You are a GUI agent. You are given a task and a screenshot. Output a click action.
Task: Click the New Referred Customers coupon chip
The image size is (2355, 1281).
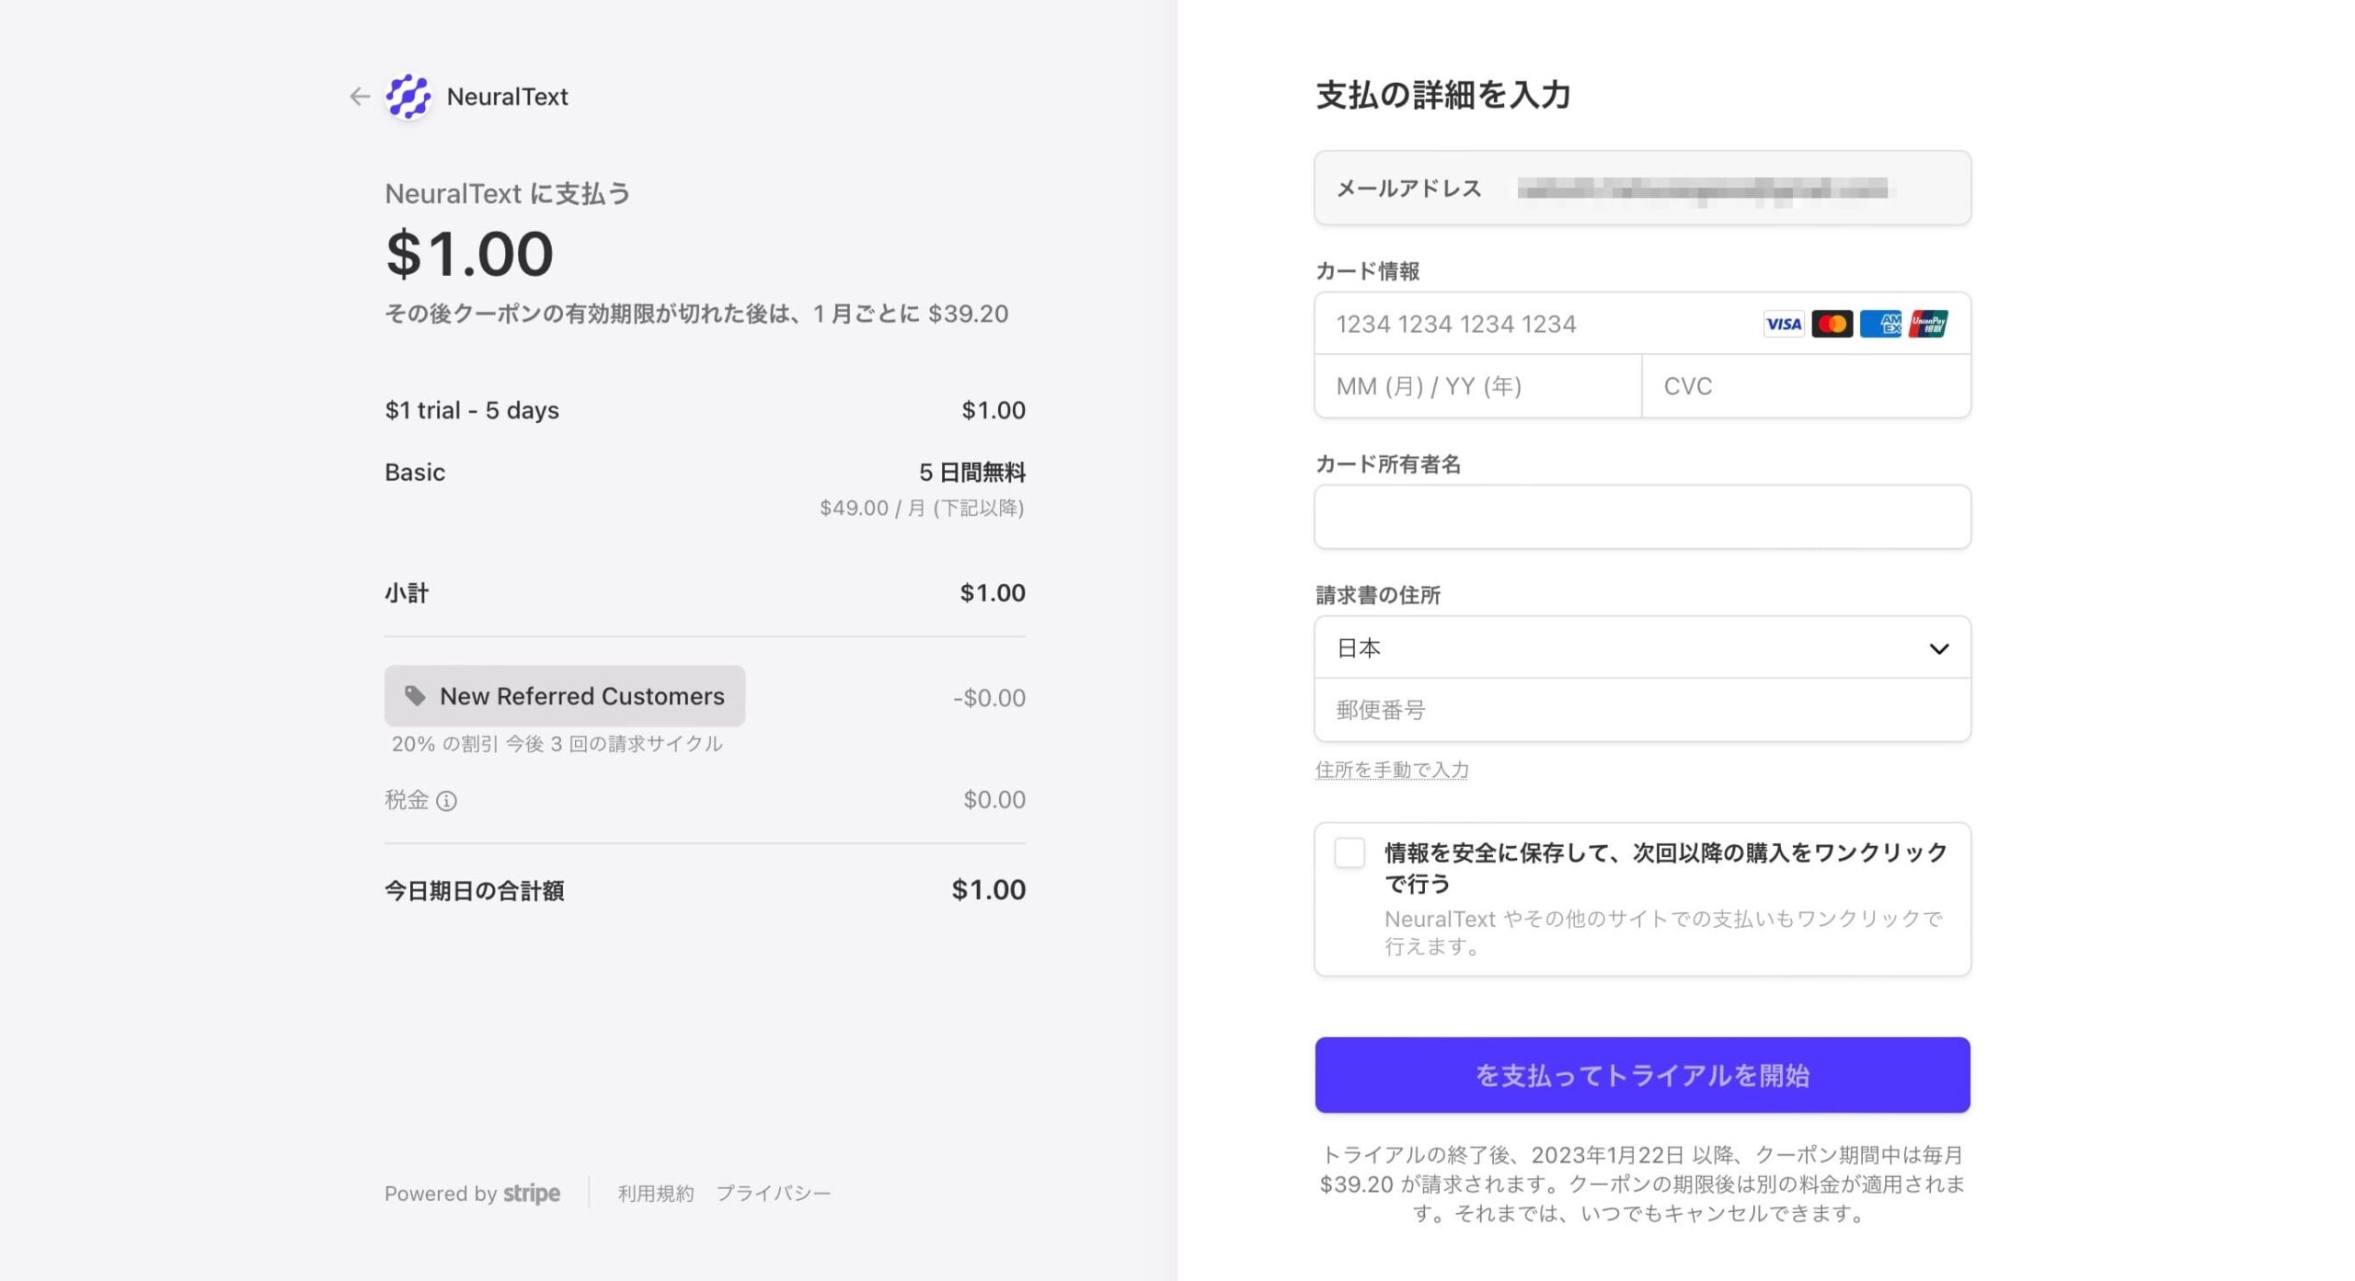click(x=565, y=696)
